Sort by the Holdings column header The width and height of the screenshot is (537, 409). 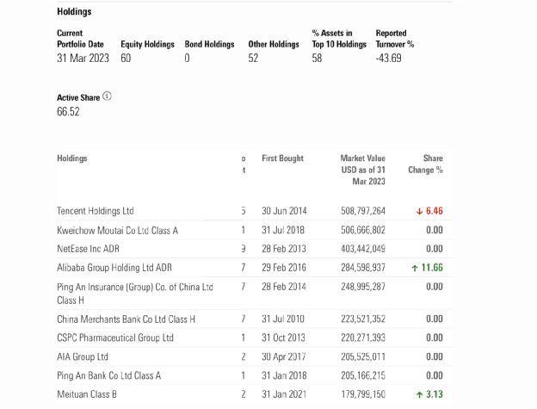[x=72, y=158]
